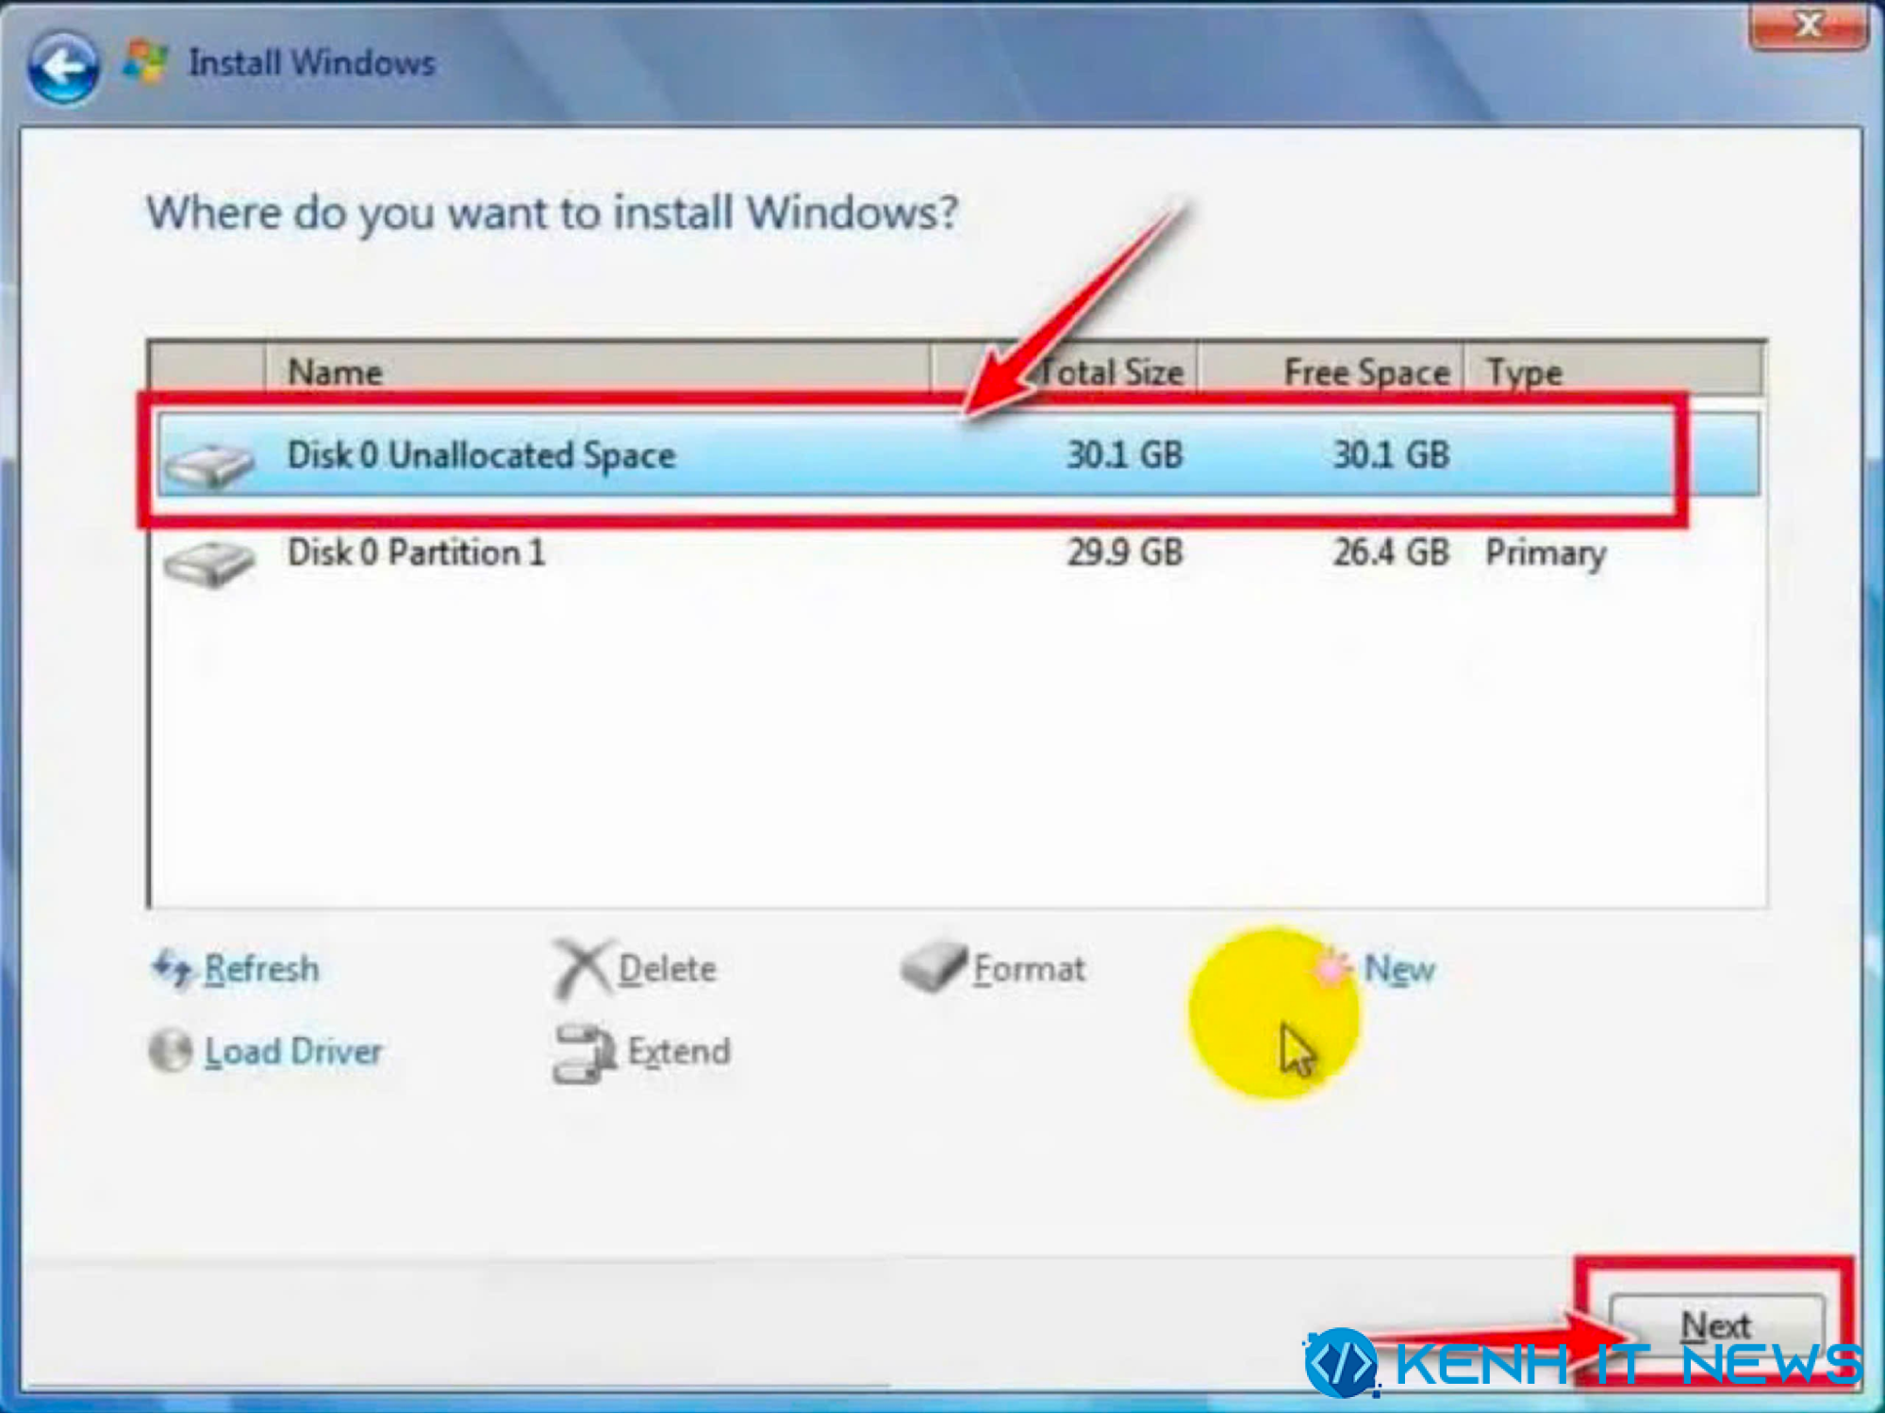Click 30.1 GB in Free Space column
The width and height of the screenshot is (1885, 1414).
(1391, 455)
